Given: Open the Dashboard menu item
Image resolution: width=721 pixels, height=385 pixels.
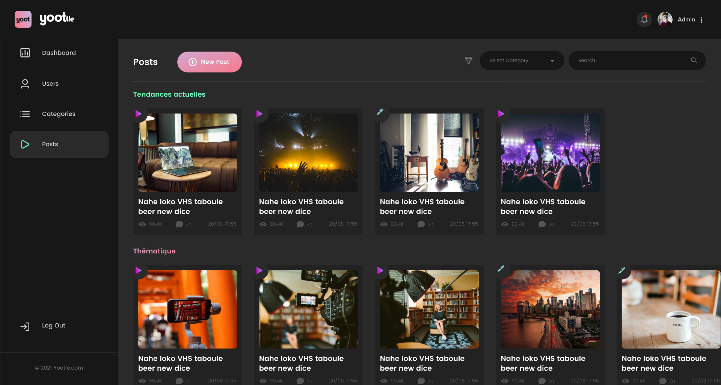Looking at the screenshot, I should (59, 53).
